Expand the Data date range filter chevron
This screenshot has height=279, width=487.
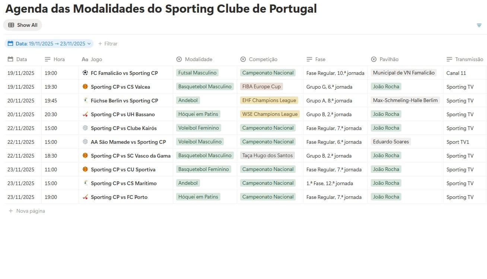(89, 44)
